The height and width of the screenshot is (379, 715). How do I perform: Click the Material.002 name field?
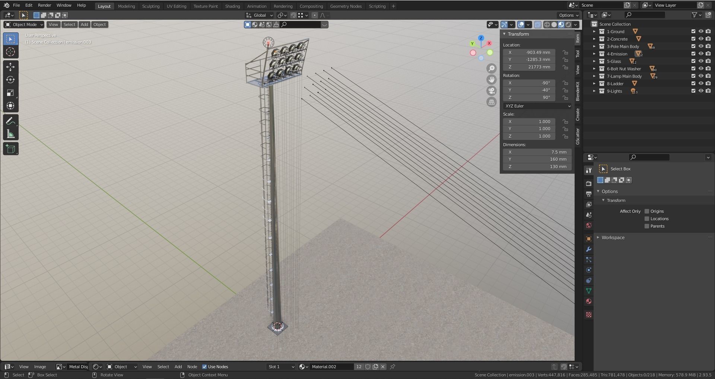click(x=331, y=366)
